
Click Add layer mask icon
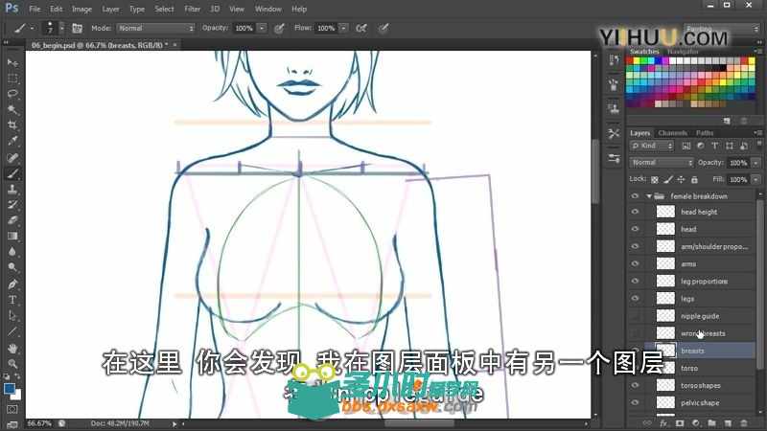680,423
